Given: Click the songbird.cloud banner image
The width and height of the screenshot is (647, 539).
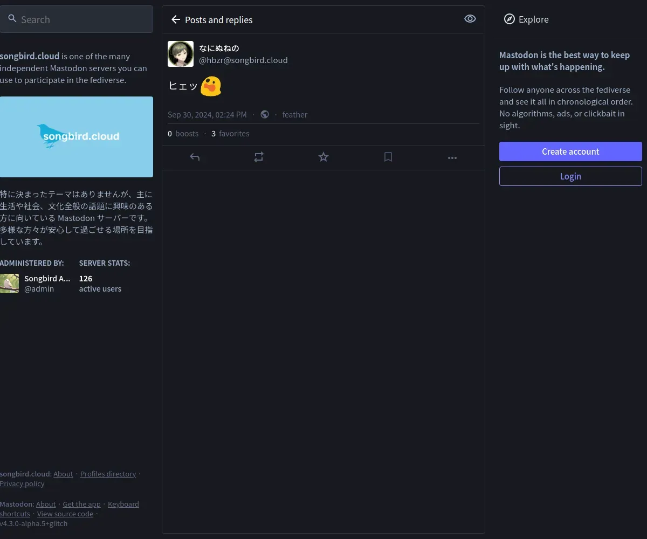Looking at the screenshot, I should pyautogui.click(x=77, y=137).
